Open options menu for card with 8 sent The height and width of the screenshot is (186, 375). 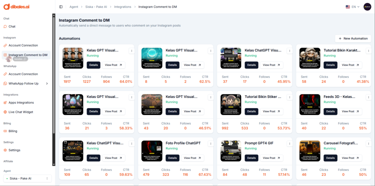click(x=211, y=51)
